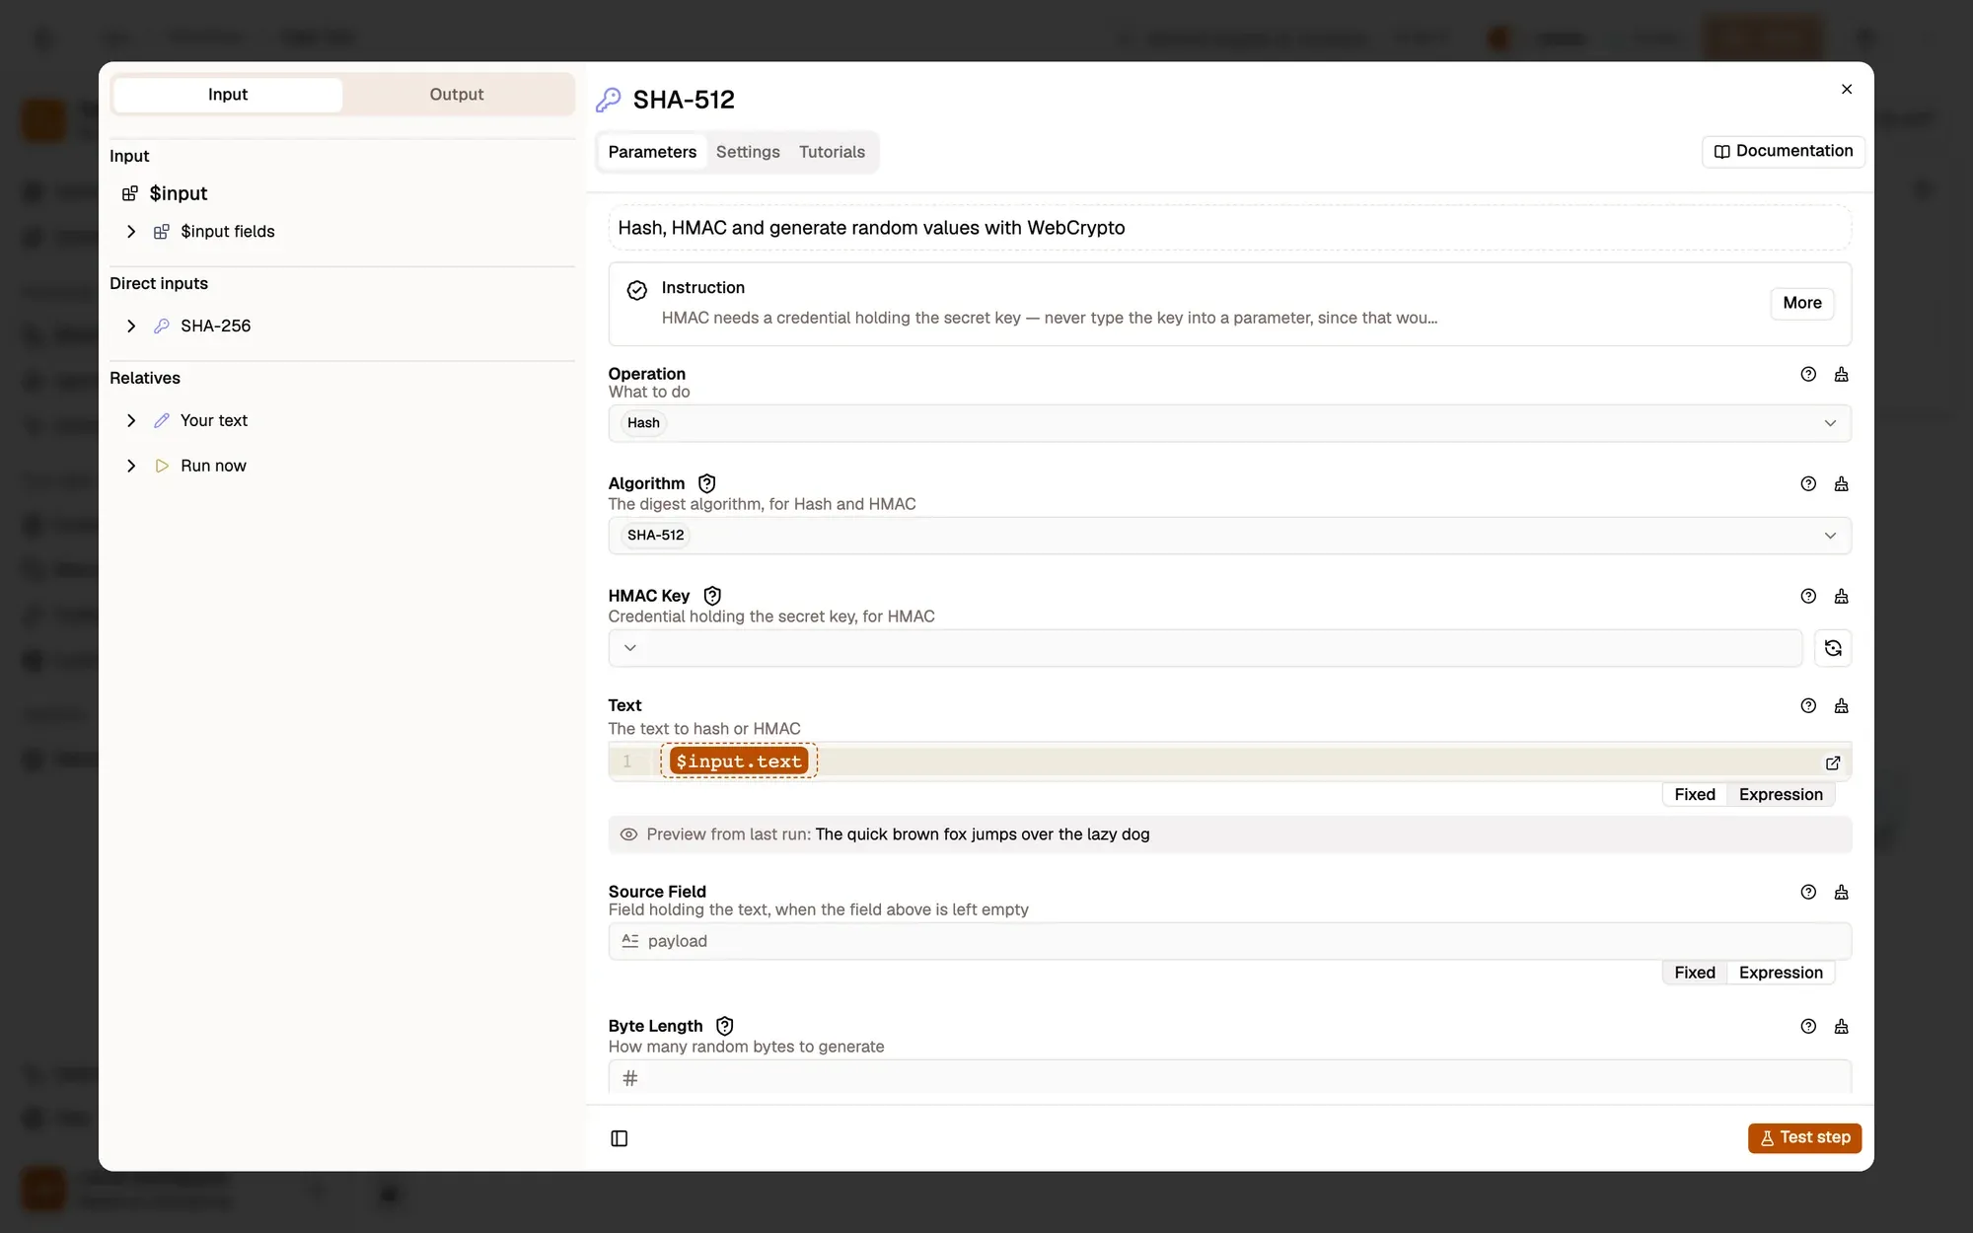1973x1233 pixels.
Task: Open the HMAC Key credential dropdown
Action: (1206, 648)
